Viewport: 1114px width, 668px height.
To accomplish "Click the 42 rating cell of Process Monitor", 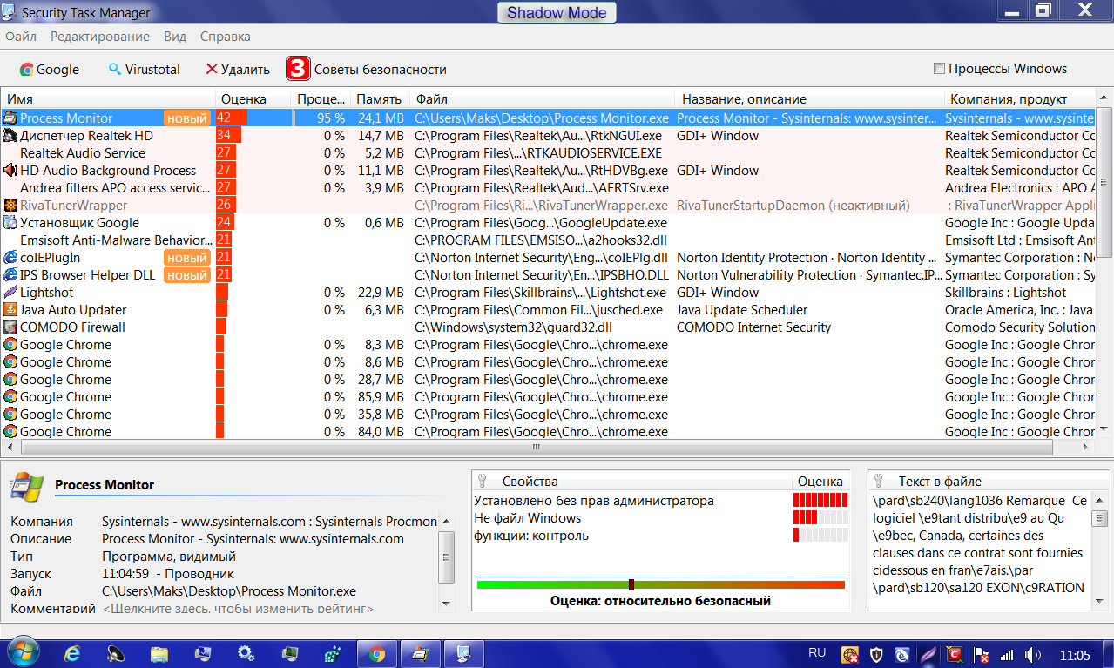I will coord(253,118).
